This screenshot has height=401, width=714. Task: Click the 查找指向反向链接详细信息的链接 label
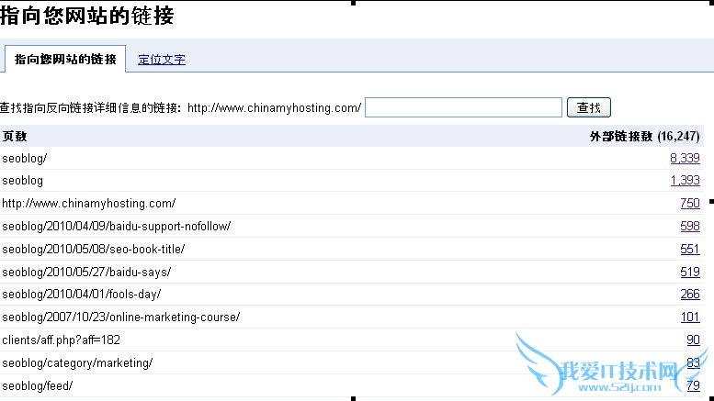90,107
